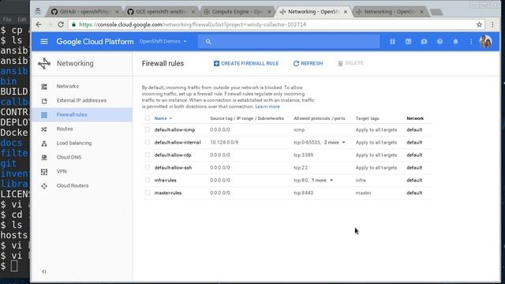
Task: Open Chrome's vertical dots menu
Action: [492, 24]
